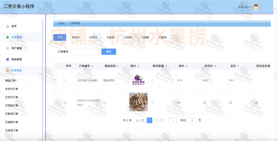Screen dimensions: 277x141
Task: Select the 已完成 tab
Action: (x=128, y=38)
